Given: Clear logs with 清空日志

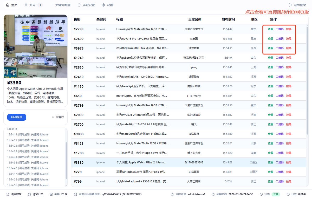Looking at the screenshot, I should tap(38, 194).
